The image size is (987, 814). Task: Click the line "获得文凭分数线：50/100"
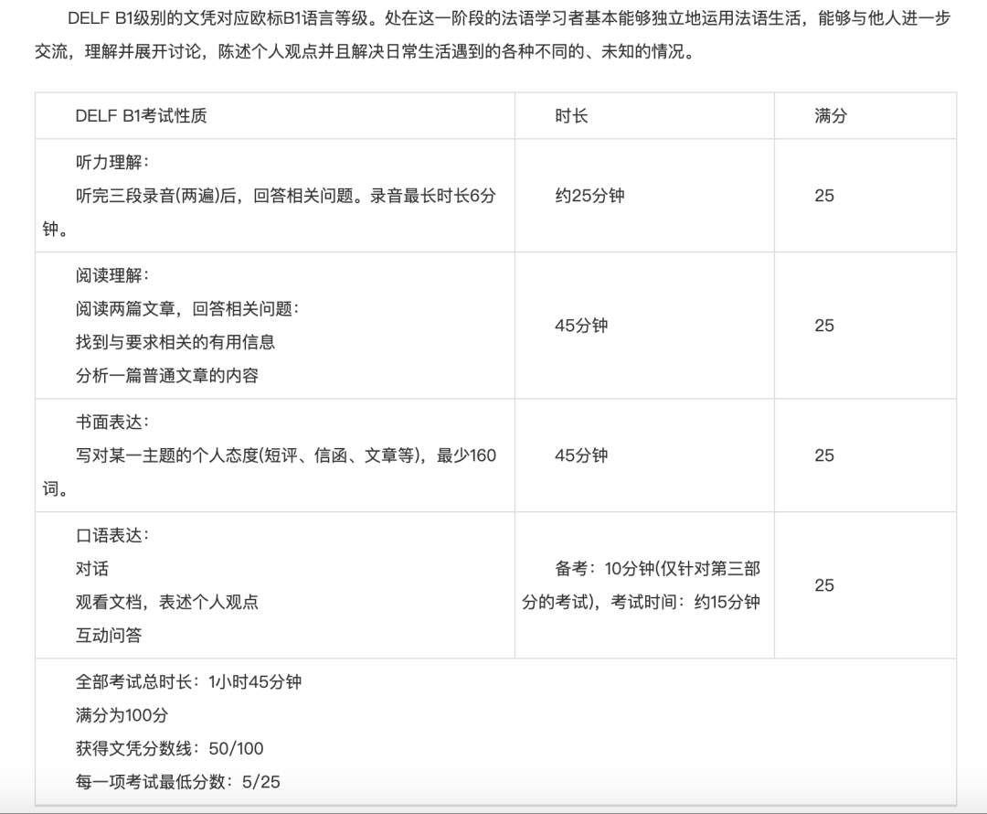tap(169, 749)
